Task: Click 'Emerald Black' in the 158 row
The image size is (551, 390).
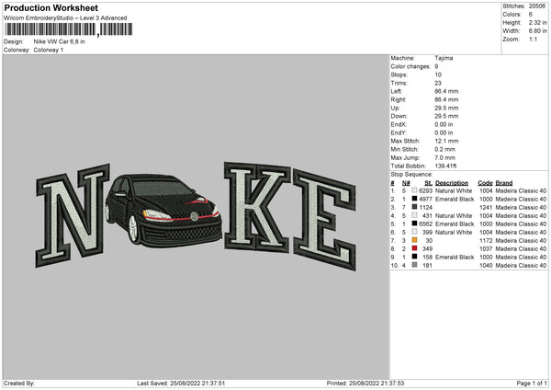Action: pos(455,258)
